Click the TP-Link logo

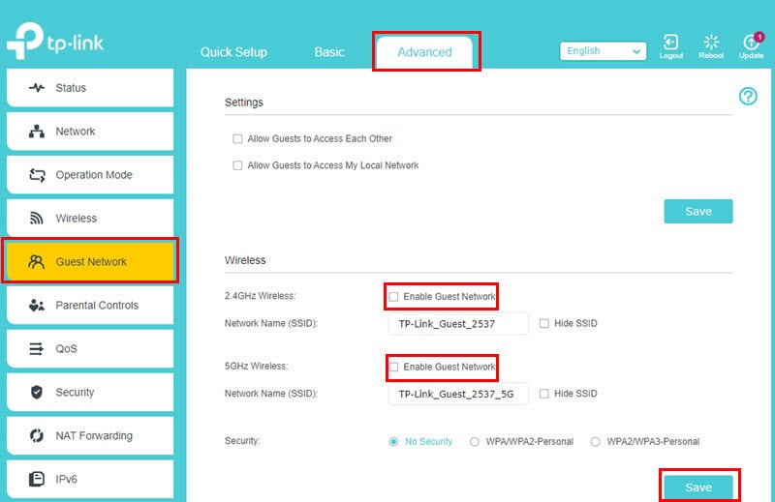tap(55, 42)
